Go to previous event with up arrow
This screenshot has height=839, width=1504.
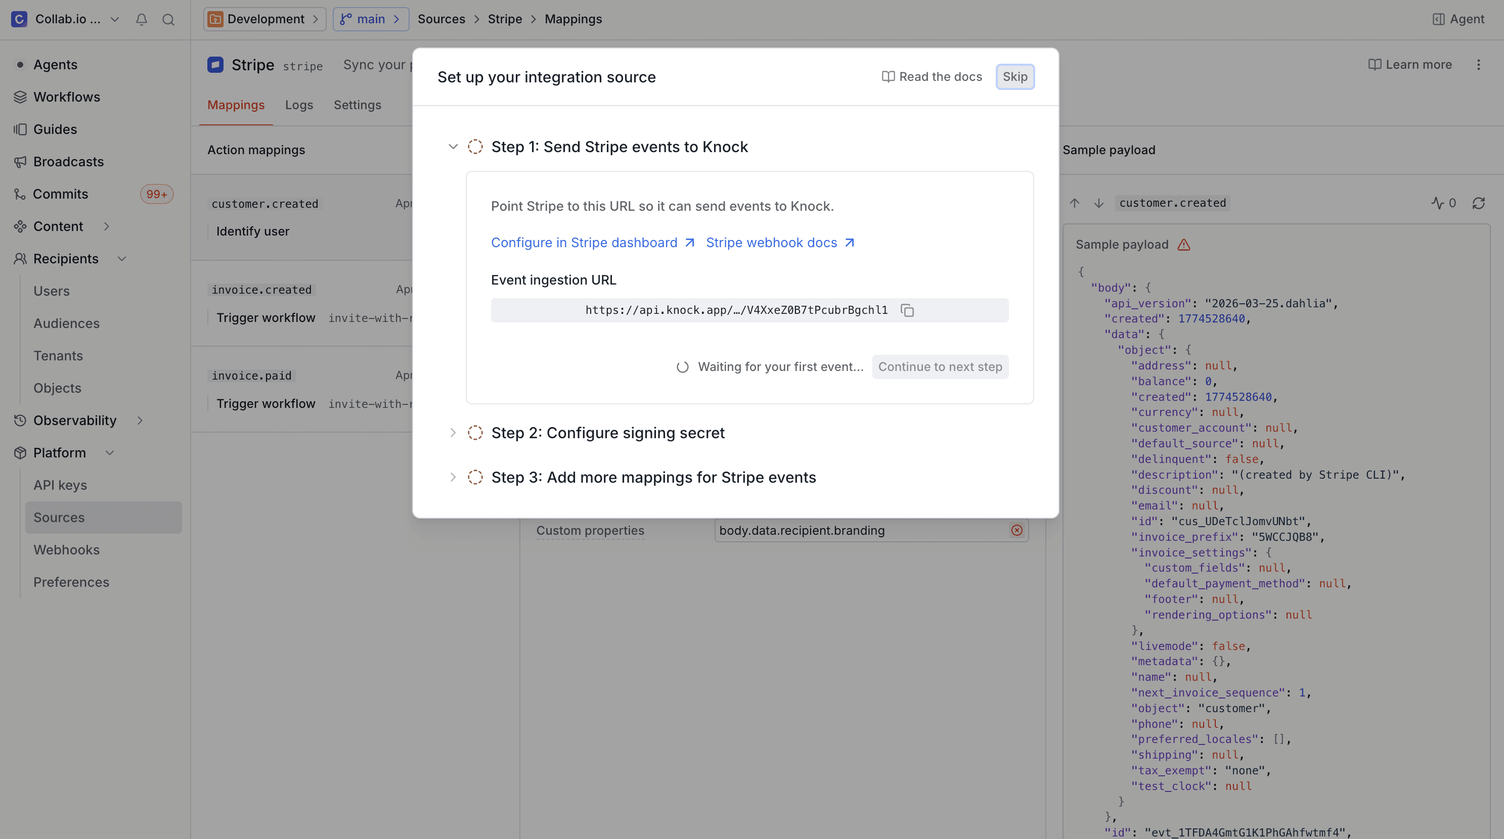pyautogui.click(x=1075, y=203)
